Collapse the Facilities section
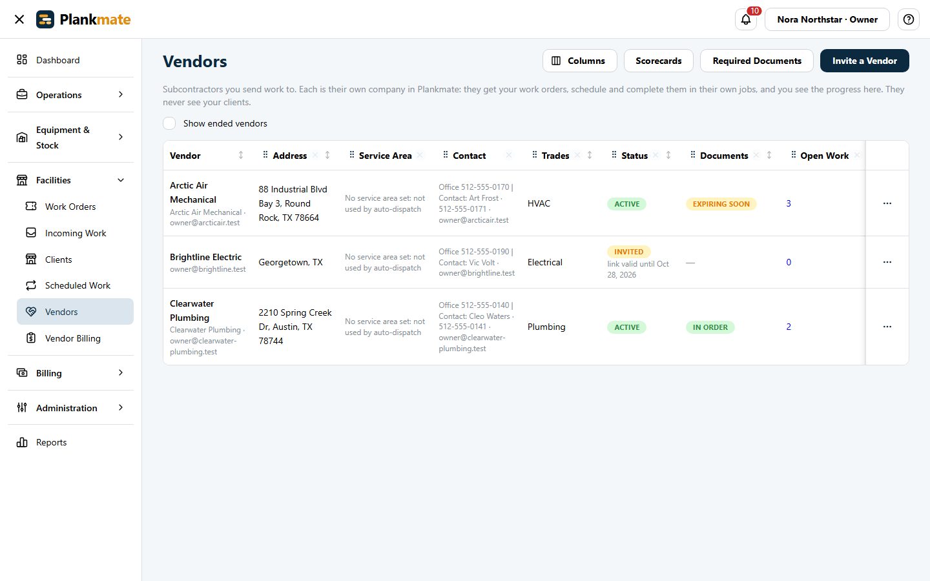The width and height of the screenshot is (930, 581). click(71, 180)
